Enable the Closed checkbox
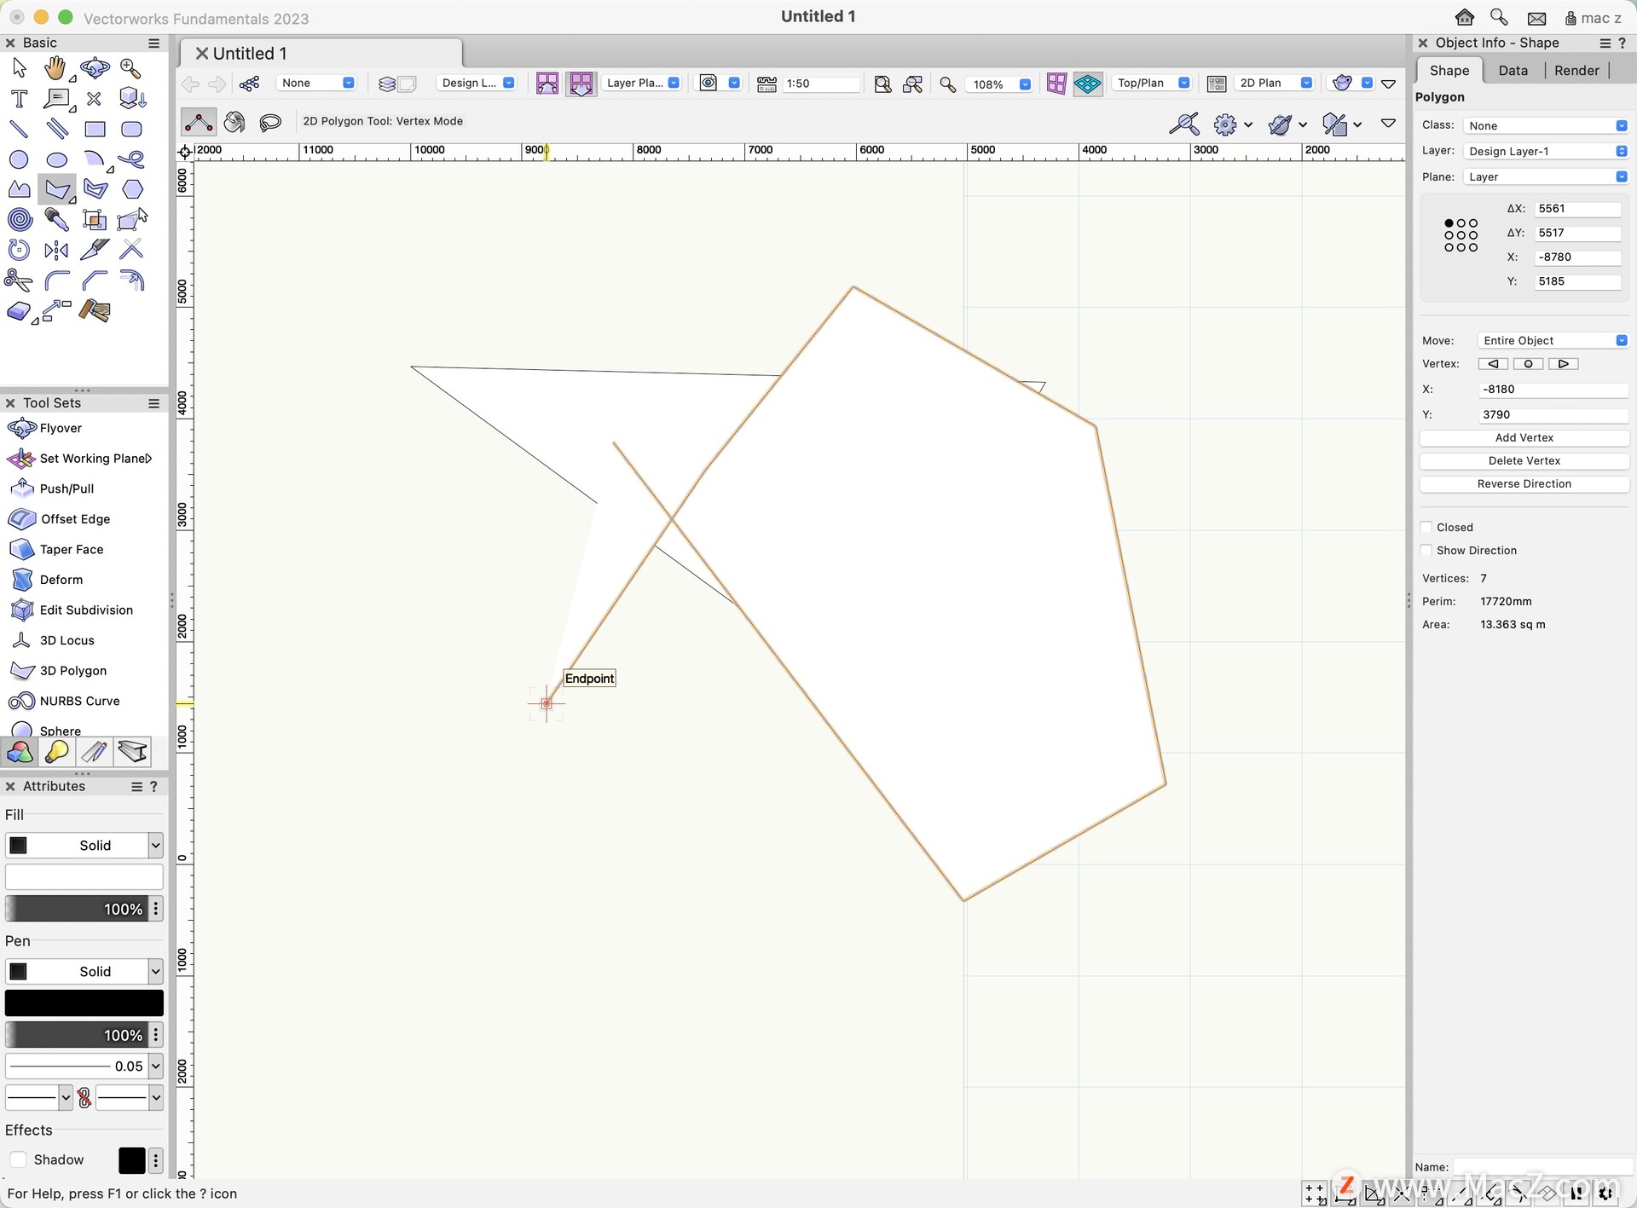1637x1208 pixels. click(x=1426, y=528)
